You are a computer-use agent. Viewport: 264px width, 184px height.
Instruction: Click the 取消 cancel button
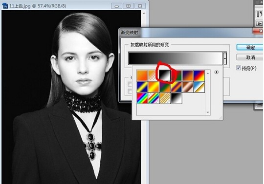(x=250, y=57)
